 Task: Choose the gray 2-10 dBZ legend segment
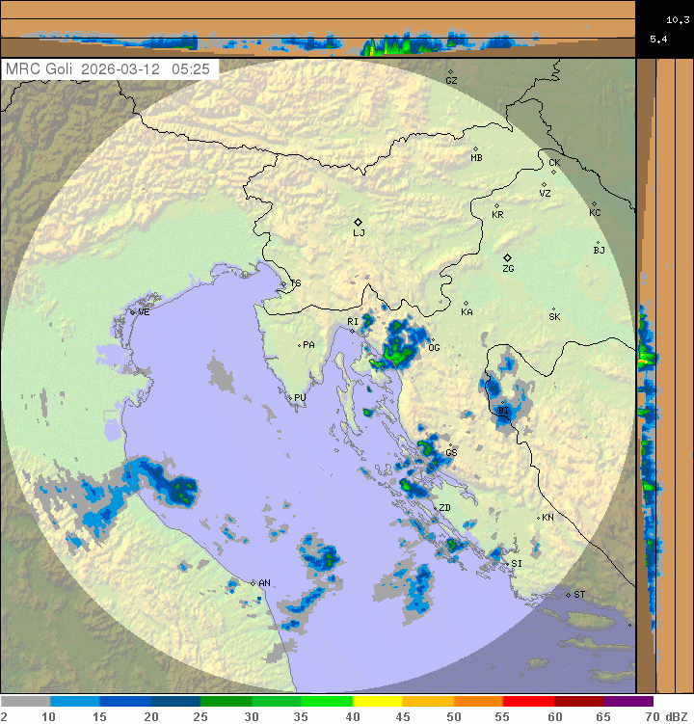tap(25, 702)
